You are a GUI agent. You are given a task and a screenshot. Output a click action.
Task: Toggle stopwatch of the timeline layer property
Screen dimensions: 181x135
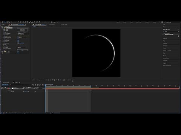tap(11, 91)
